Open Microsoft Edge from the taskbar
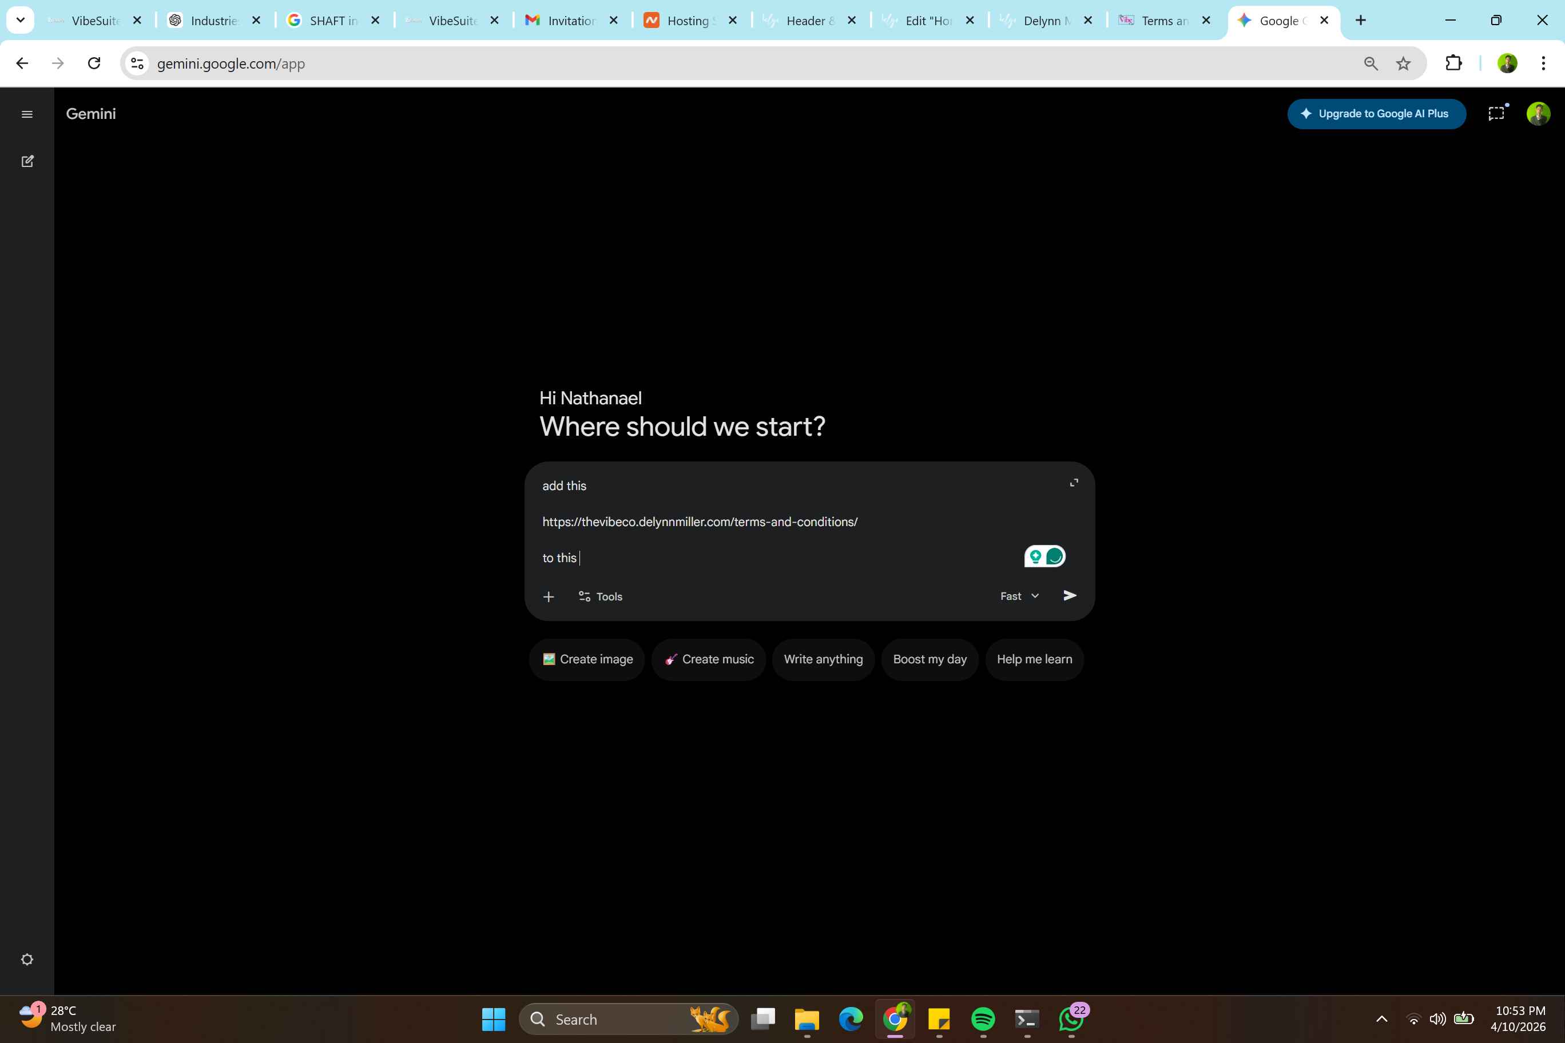The image size is (1565, 1043). tap(851, 1019)
